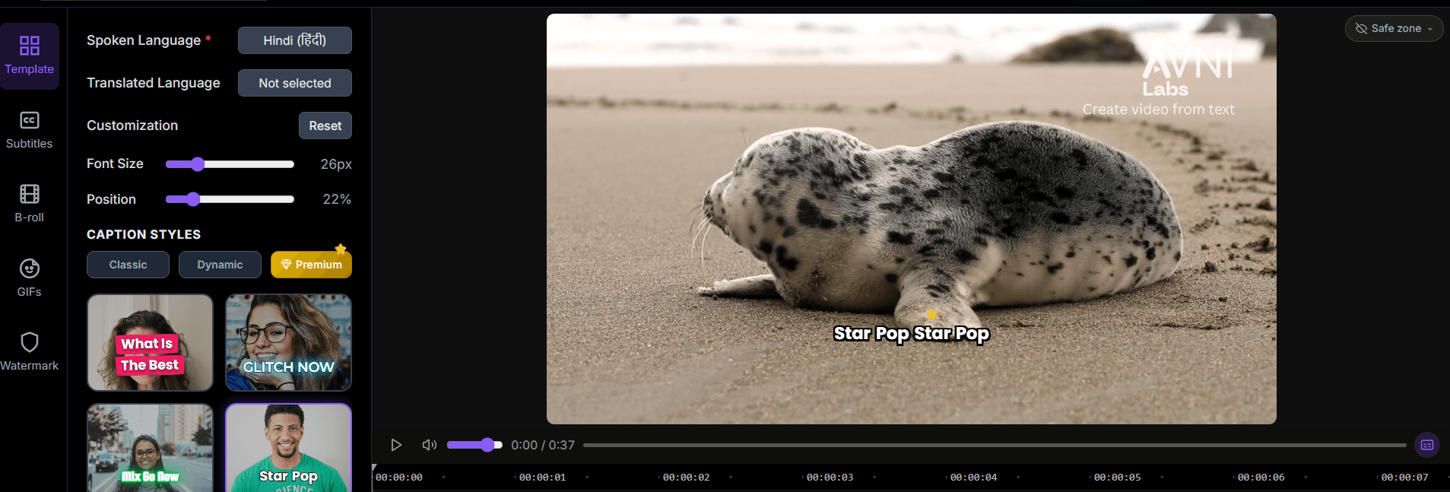Image resolution: width=1450 pixels, height=492 pixels.
Task: Adjust the Font Size slider
Action: click(230, 164)
